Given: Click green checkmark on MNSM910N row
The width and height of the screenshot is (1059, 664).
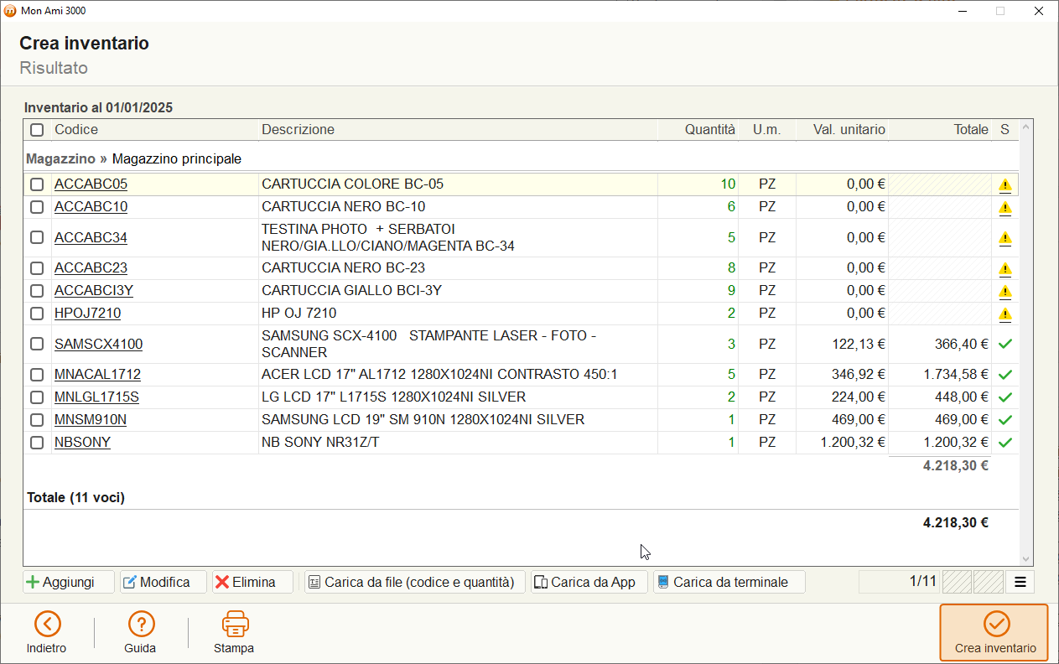Looking at the screenshot, I should coord(1005,420).
